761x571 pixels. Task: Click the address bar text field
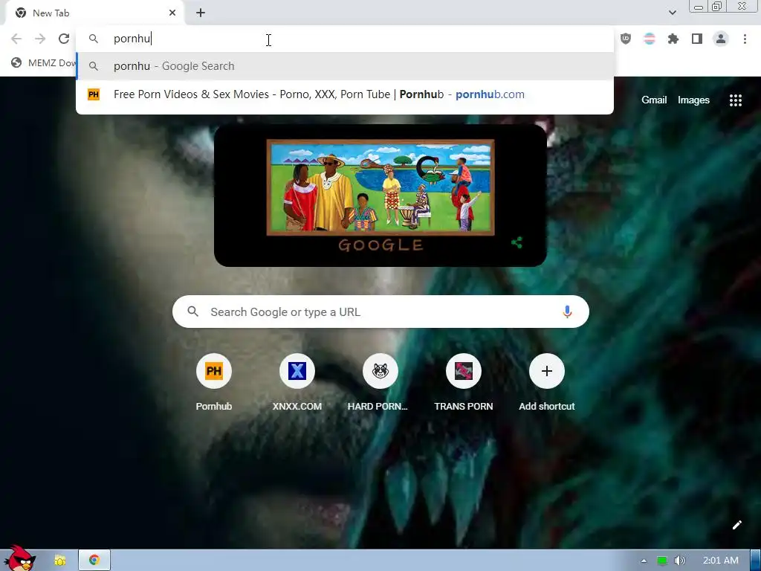click(x=345, y=39)
